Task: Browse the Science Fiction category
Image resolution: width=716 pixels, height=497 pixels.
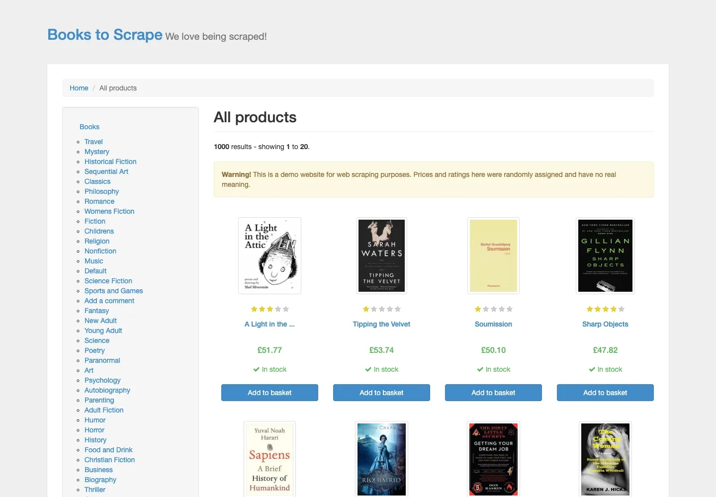Action: tap(108, 281)
